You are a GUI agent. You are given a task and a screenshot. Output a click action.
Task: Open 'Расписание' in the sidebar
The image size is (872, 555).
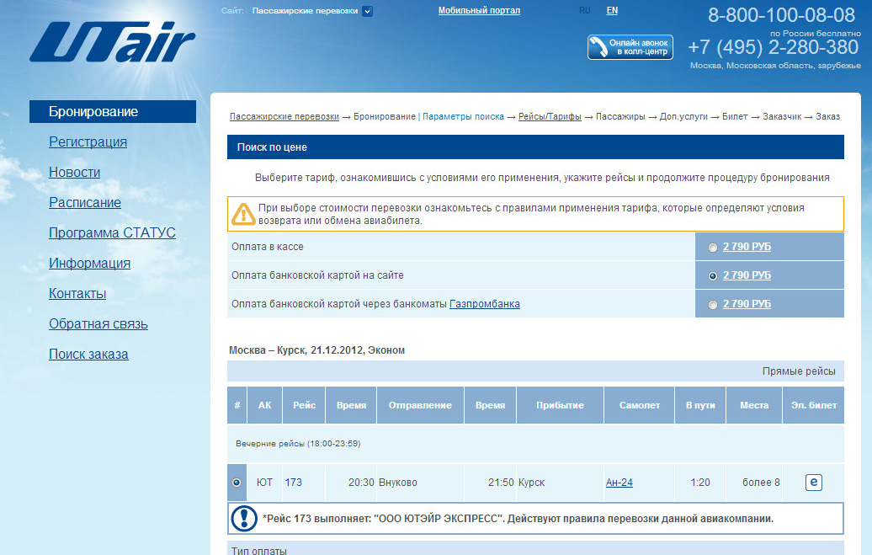pyautogui.click(x=85, y=203)
